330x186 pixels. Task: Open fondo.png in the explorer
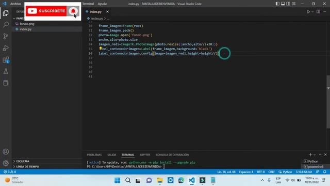click(27, 24)
